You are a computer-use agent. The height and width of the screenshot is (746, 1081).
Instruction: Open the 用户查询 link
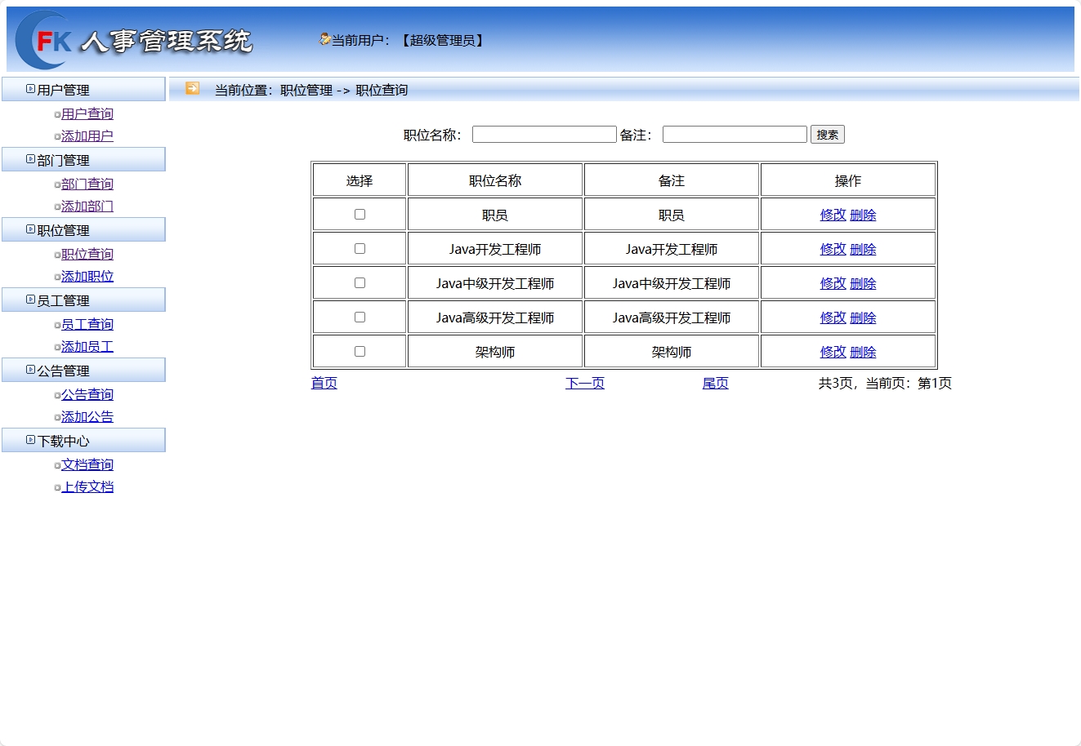(x=87, y=114)
